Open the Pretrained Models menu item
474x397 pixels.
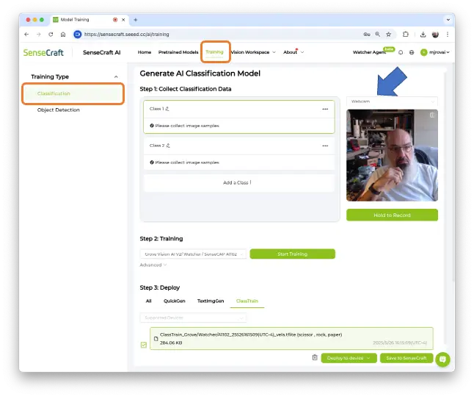point(180,52)
